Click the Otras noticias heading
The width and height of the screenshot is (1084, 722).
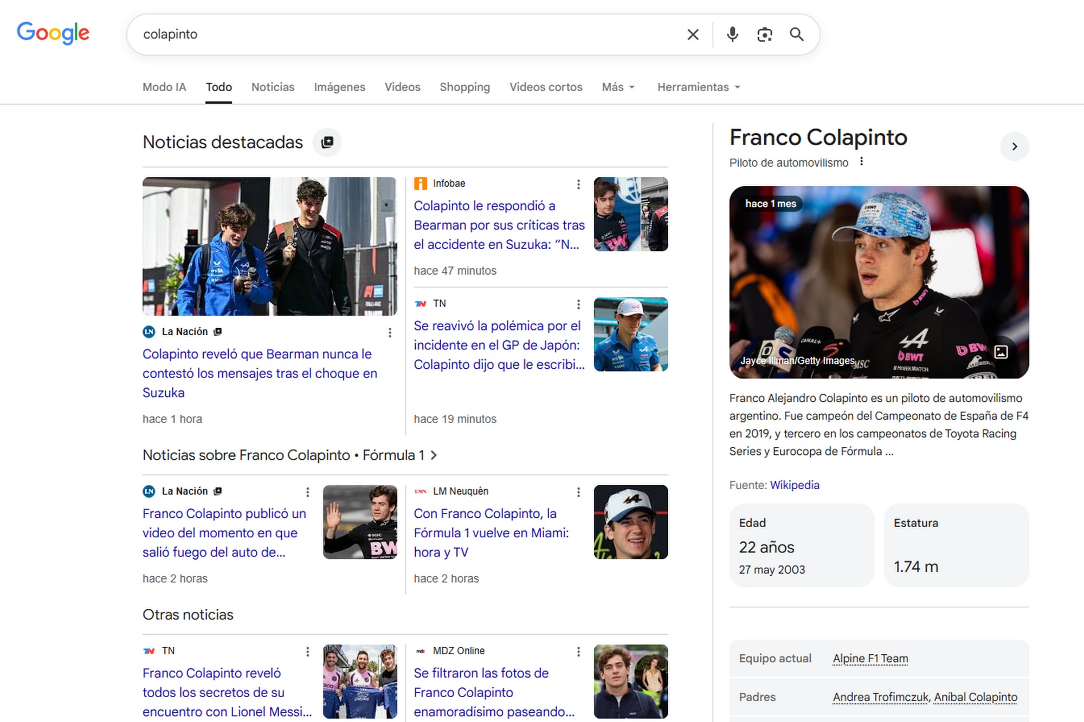[x=188, y=615]
